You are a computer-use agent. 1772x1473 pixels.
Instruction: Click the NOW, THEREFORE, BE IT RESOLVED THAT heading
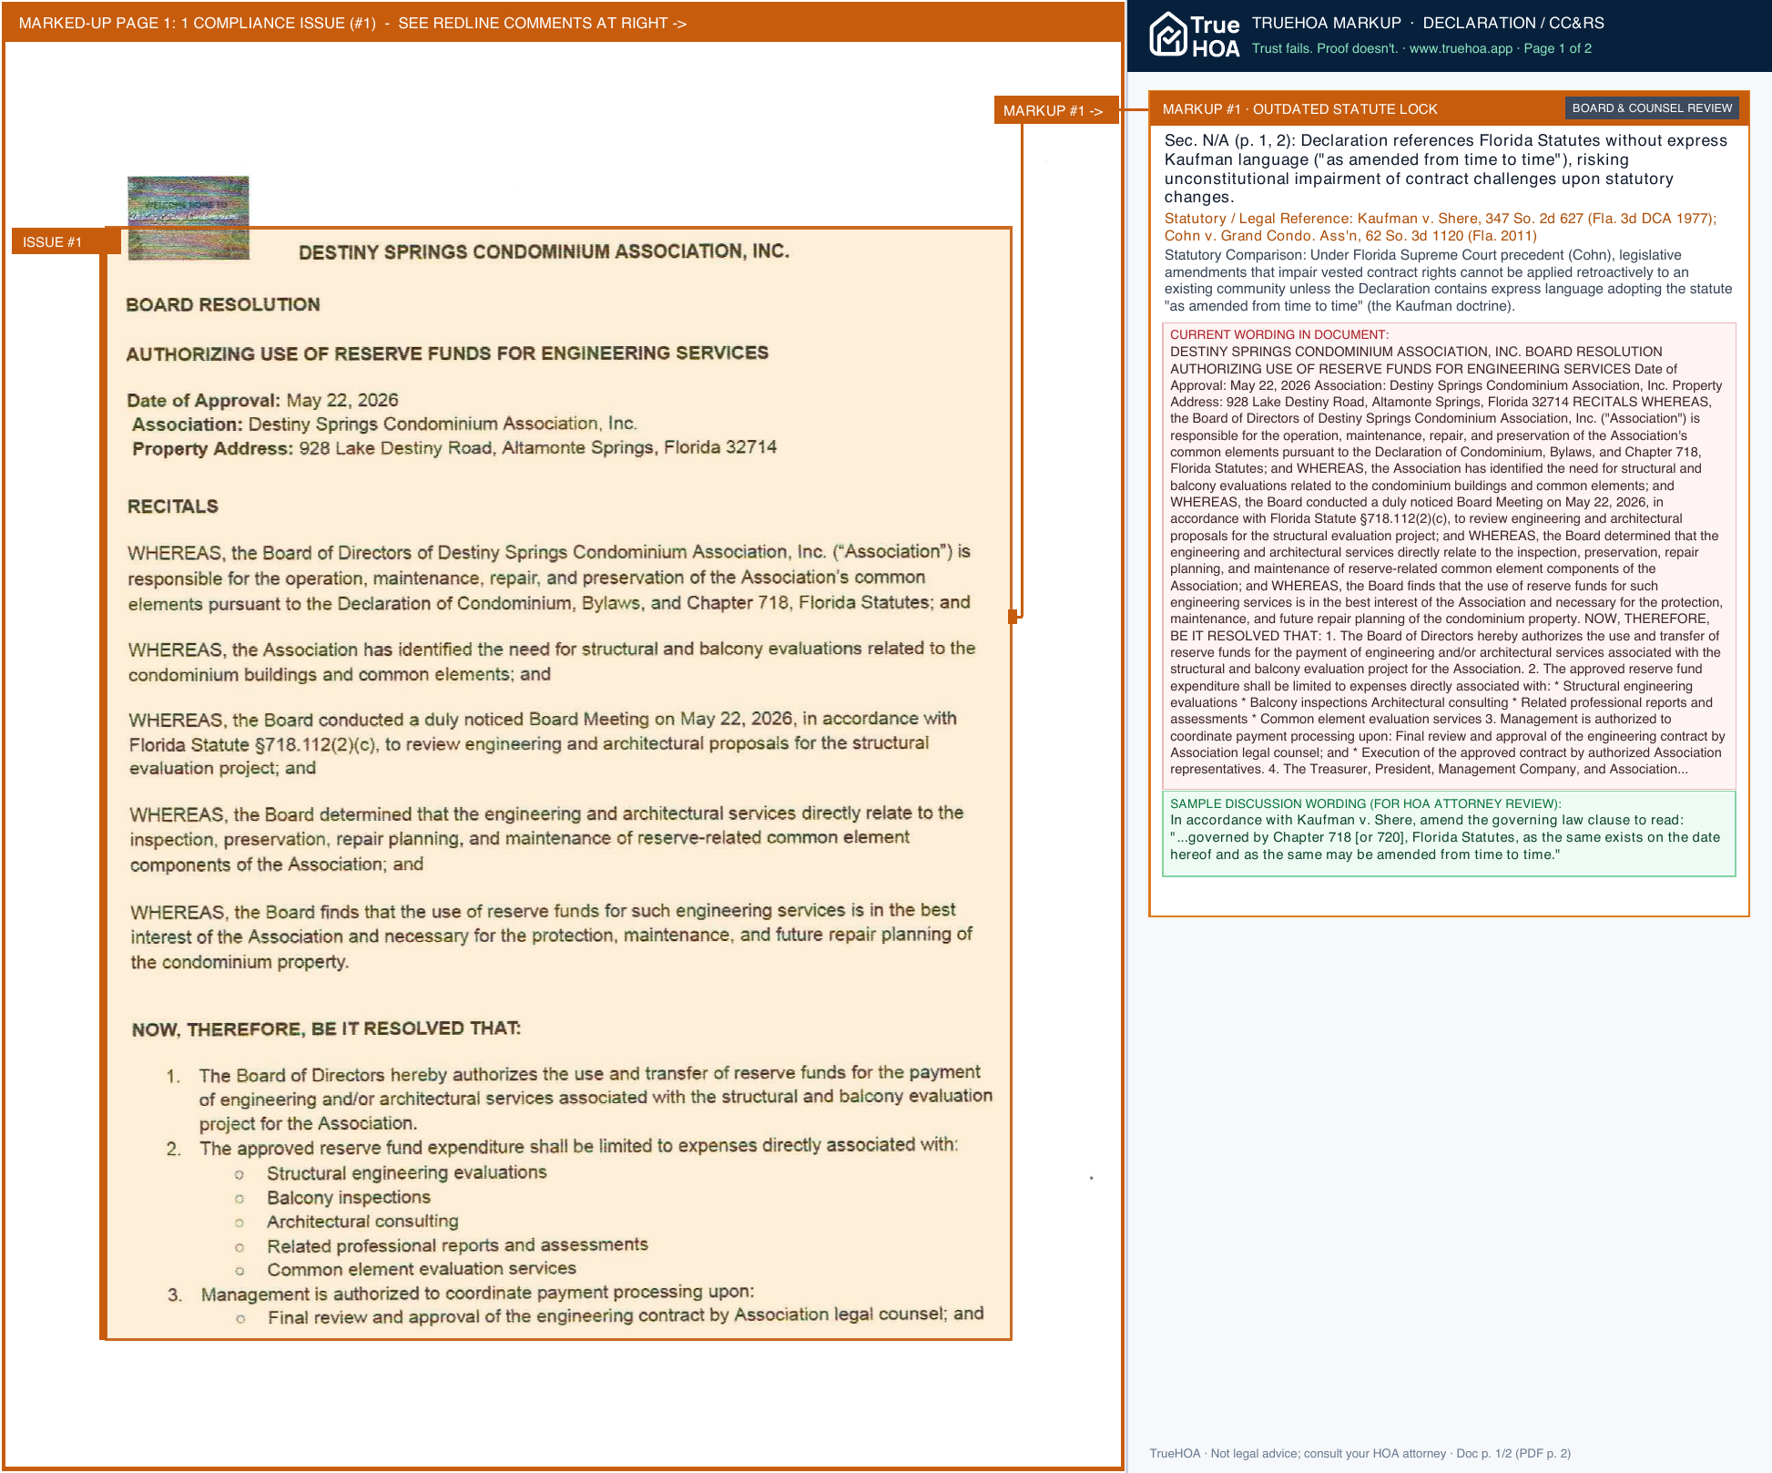click(326, 1028)
